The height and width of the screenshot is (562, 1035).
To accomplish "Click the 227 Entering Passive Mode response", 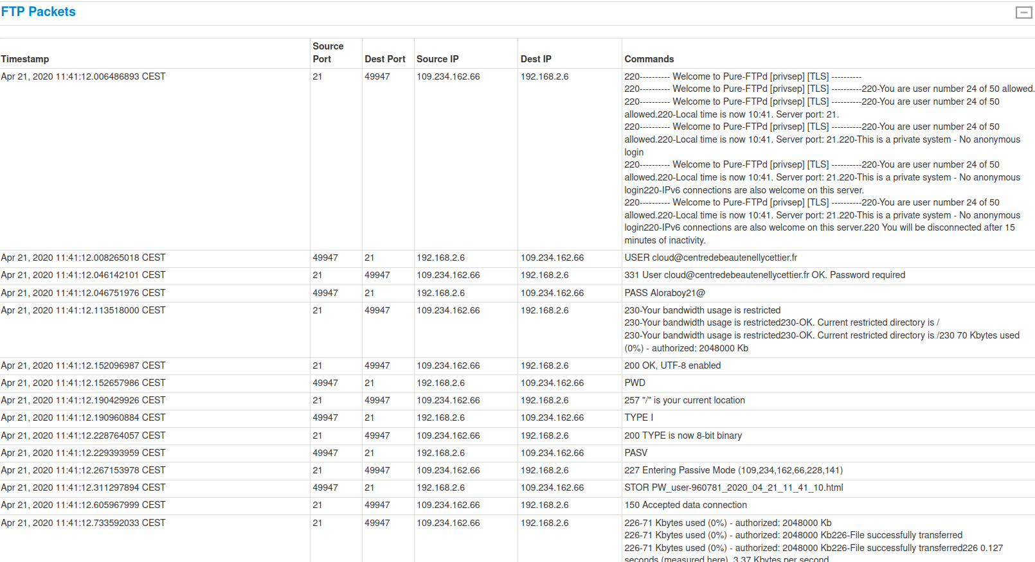I will point(733,470).
